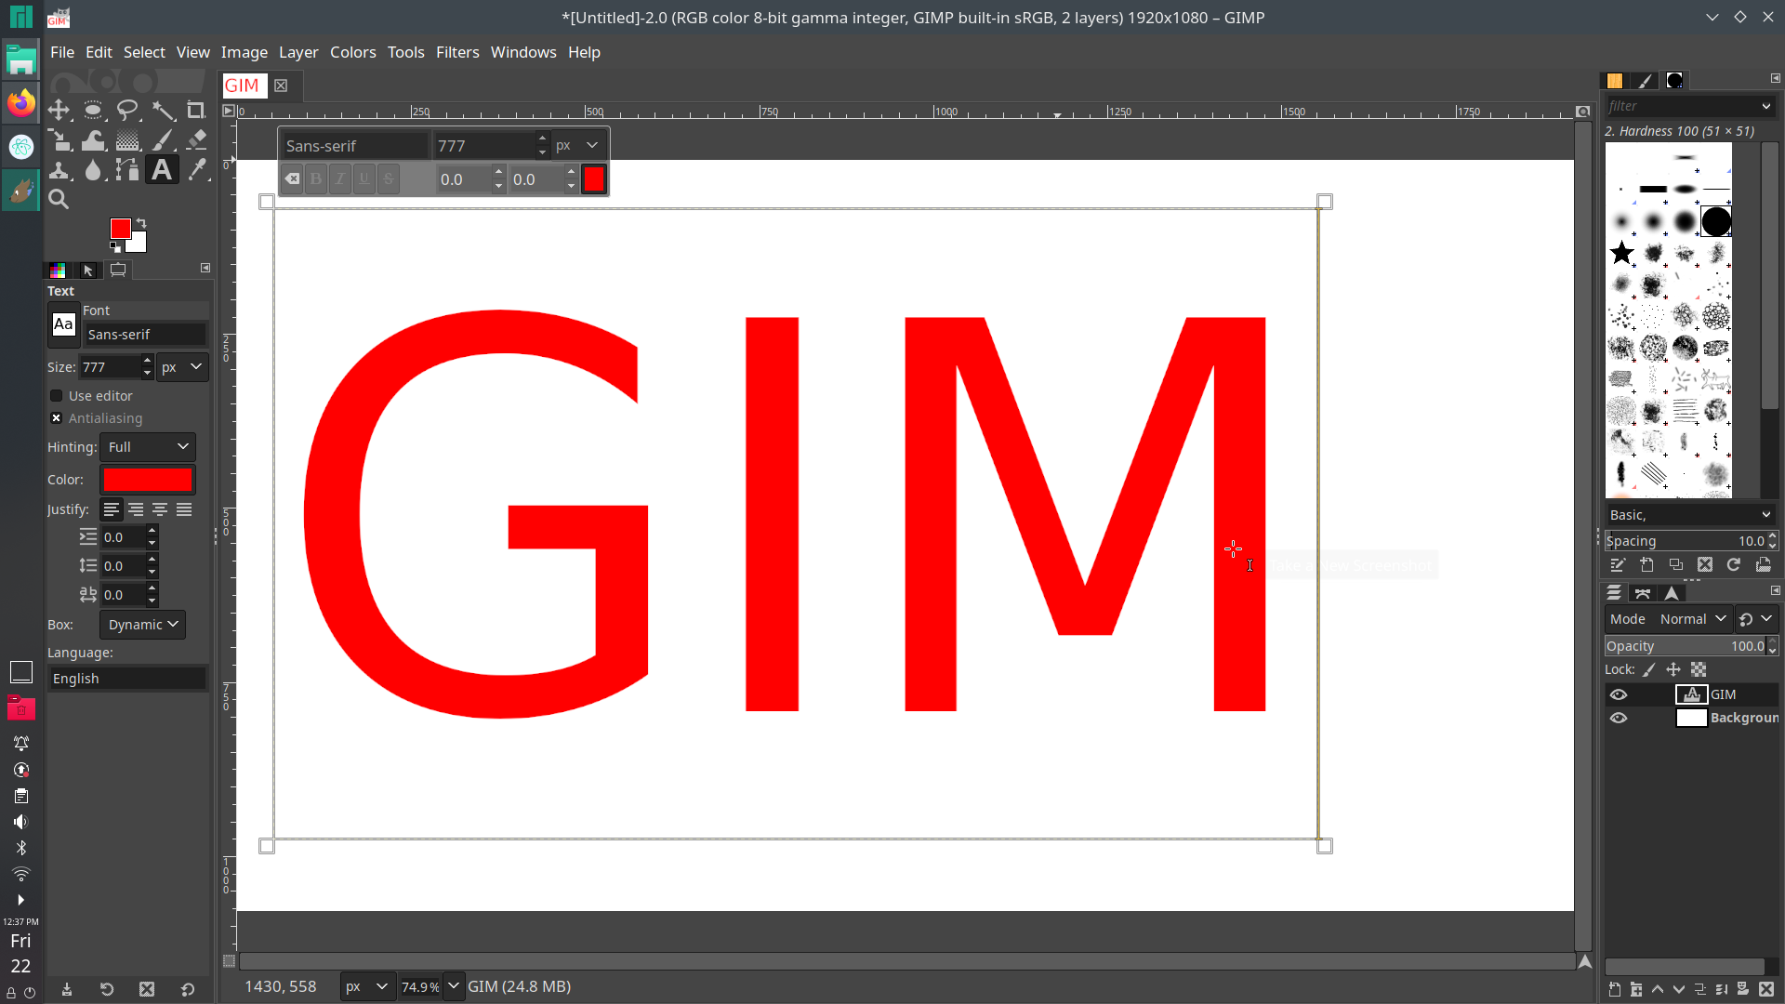Open Firefox from the dock
1785x1004 pixels.
click(x=20, y=102)
